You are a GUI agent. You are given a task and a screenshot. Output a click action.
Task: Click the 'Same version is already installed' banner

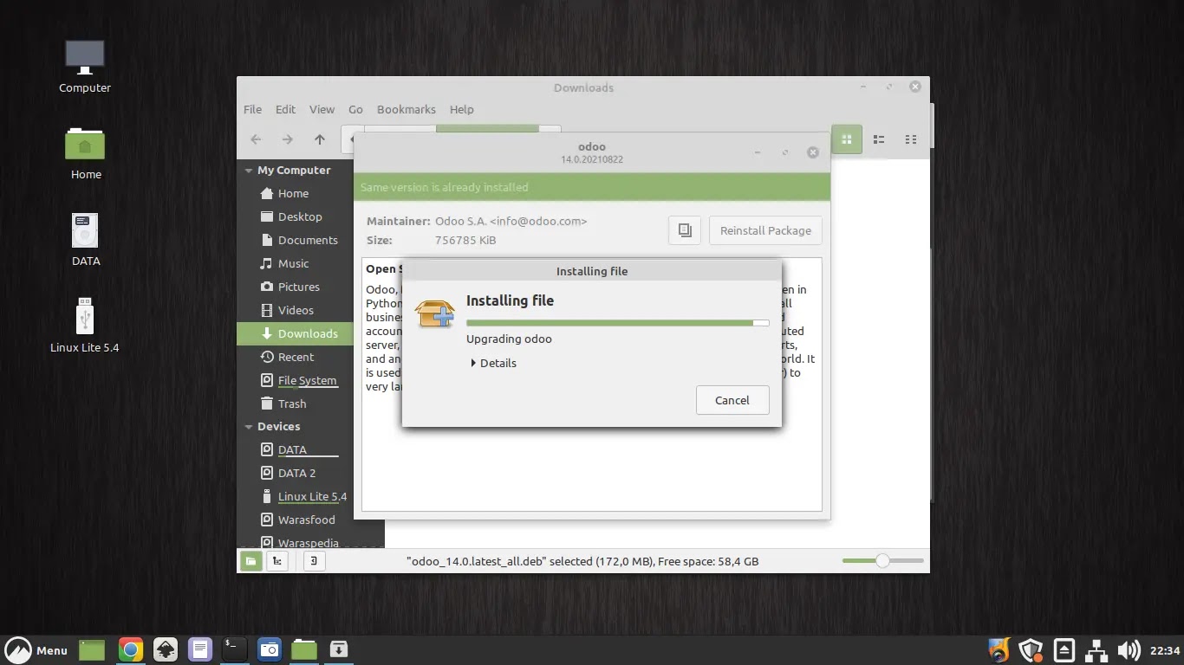point(592,187)
